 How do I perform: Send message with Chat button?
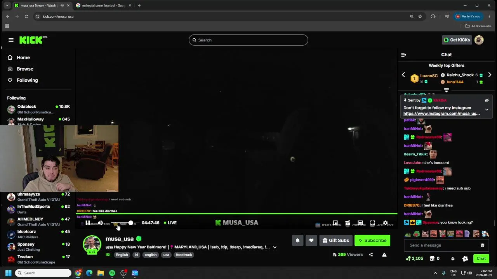pyautogui.click(x=481, y=258)
